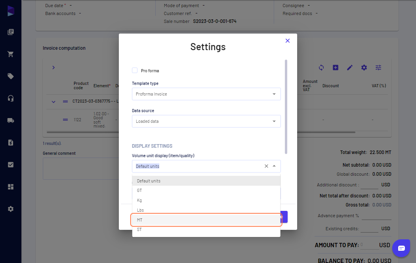Open the chat widget bubble
This screenshot has width=416, height=263.
pos(401,248)
